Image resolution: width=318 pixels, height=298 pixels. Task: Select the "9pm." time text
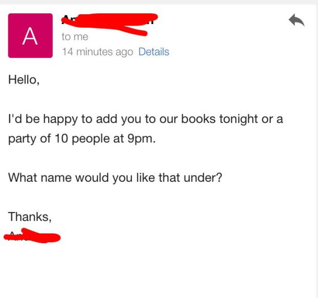point(141,139)
